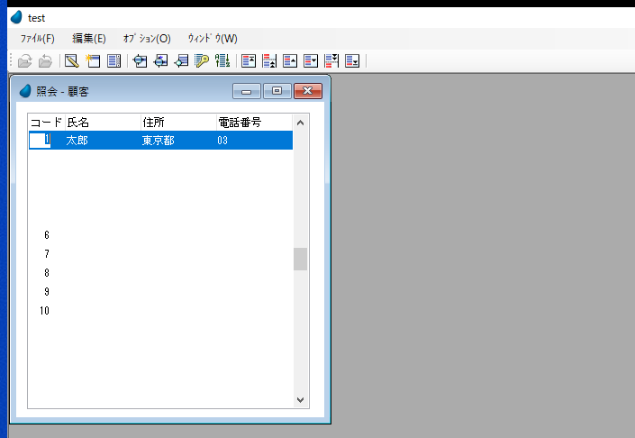This screenshot has height=438, width=635.
Task: Open the ファイル(F) menu
Action: tap(37, 39)
